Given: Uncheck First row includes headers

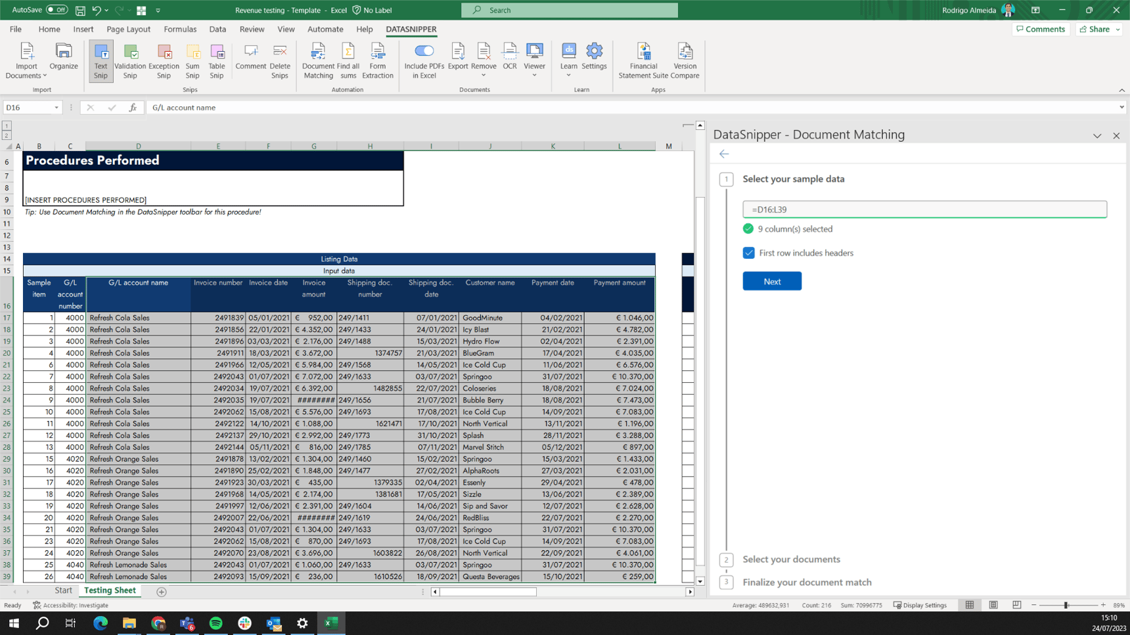Looking at the screenshot, I should 749,253.
